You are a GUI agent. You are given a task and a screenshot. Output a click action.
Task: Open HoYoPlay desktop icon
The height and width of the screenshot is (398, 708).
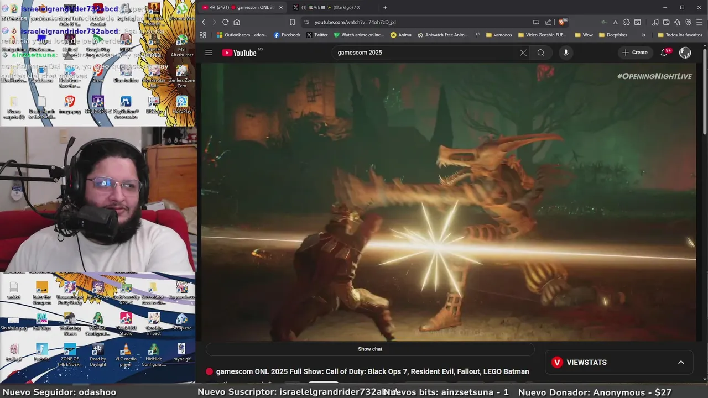(x=181, y=105)
